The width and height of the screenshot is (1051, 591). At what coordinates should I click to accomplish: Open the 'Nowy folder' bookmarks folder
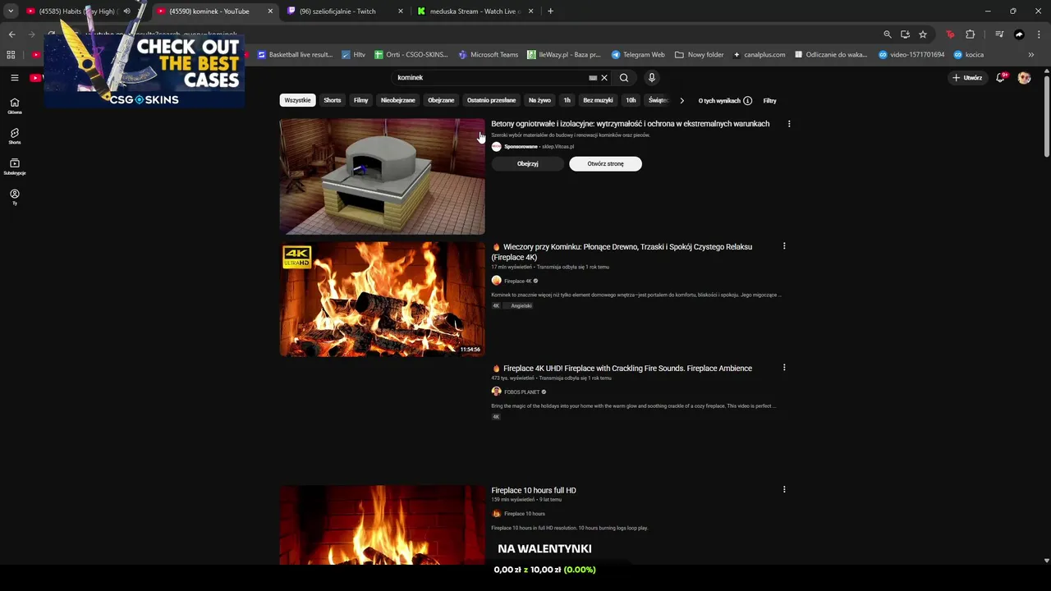coord(700,55)
